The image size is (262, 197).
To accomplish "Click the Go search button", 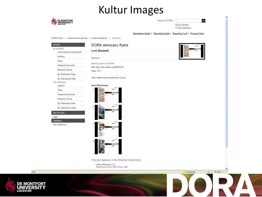I will [x=203, y=21].
